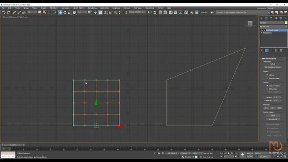Screen dimensions: 288x162
Task: Toggle the Angle Snap icon
Action: click(x=111, y=13)
